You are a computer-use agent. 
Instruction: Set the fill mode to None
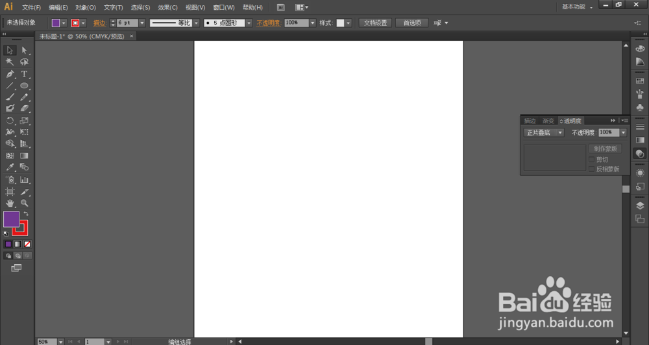27,244
